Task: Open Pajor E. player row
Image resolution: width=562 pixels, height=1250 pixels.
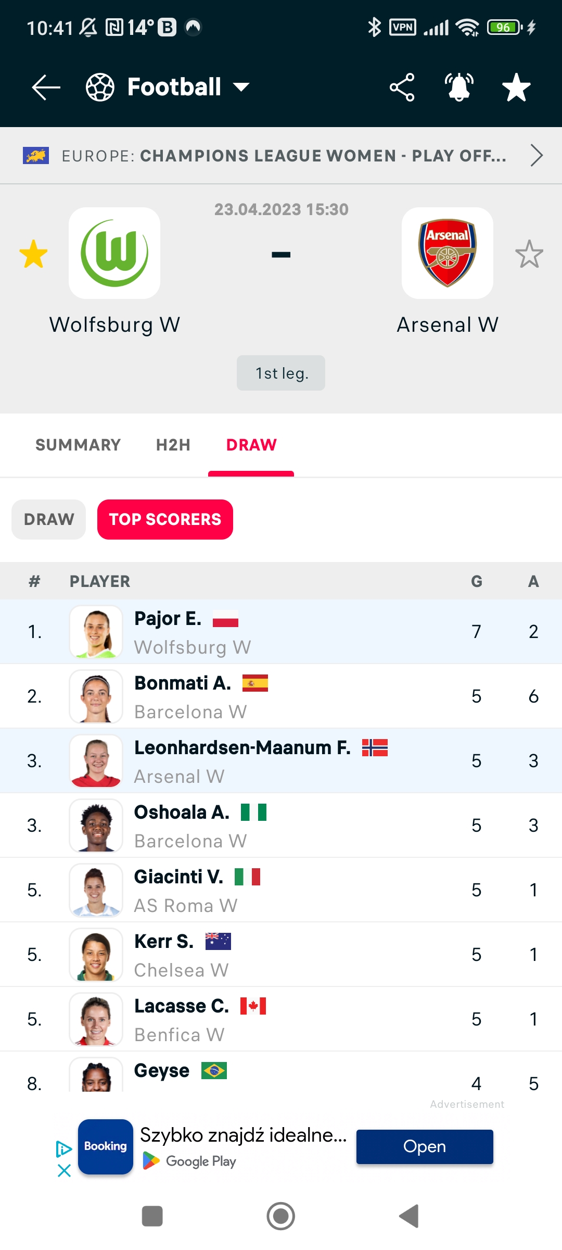Action: pos(281,631)
